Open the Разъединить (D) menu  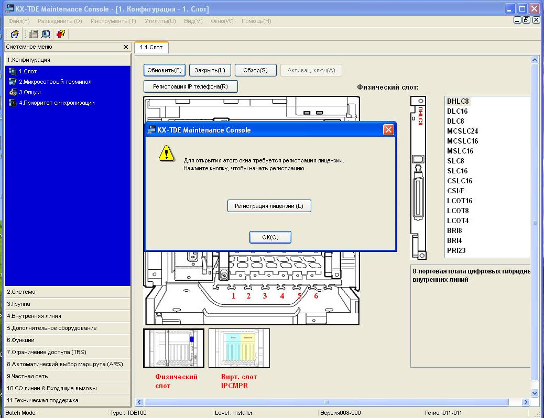(60, 21)
